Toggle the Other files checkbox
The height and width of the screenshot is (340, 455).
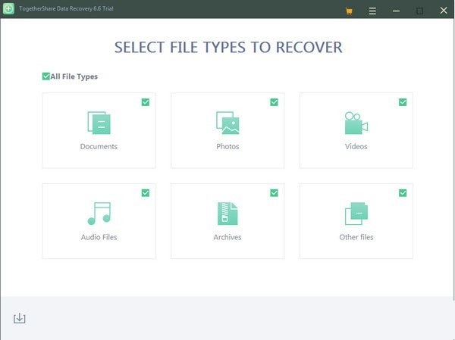(403, 193)
